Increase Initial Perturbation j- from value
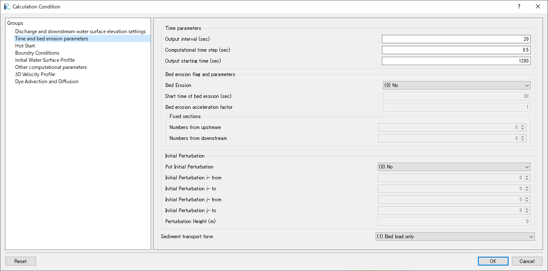Image resolution: width=548 pixels, height=271 pixels. tap(527, 197)
